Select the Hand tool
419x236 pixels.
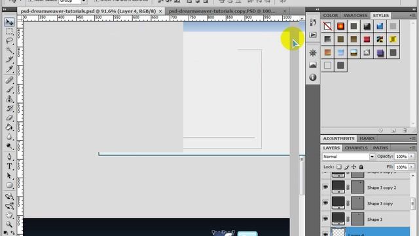pyautogui.click(x=9, y=215)
